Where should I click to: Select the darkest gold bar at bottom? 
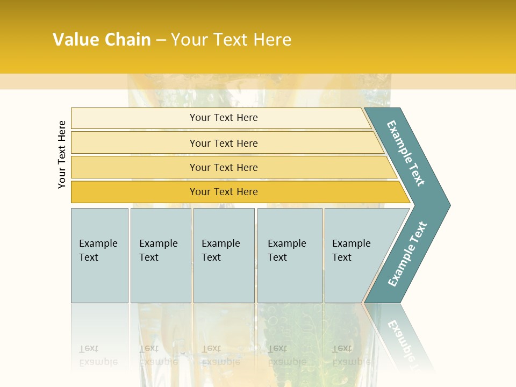point(224,192)
